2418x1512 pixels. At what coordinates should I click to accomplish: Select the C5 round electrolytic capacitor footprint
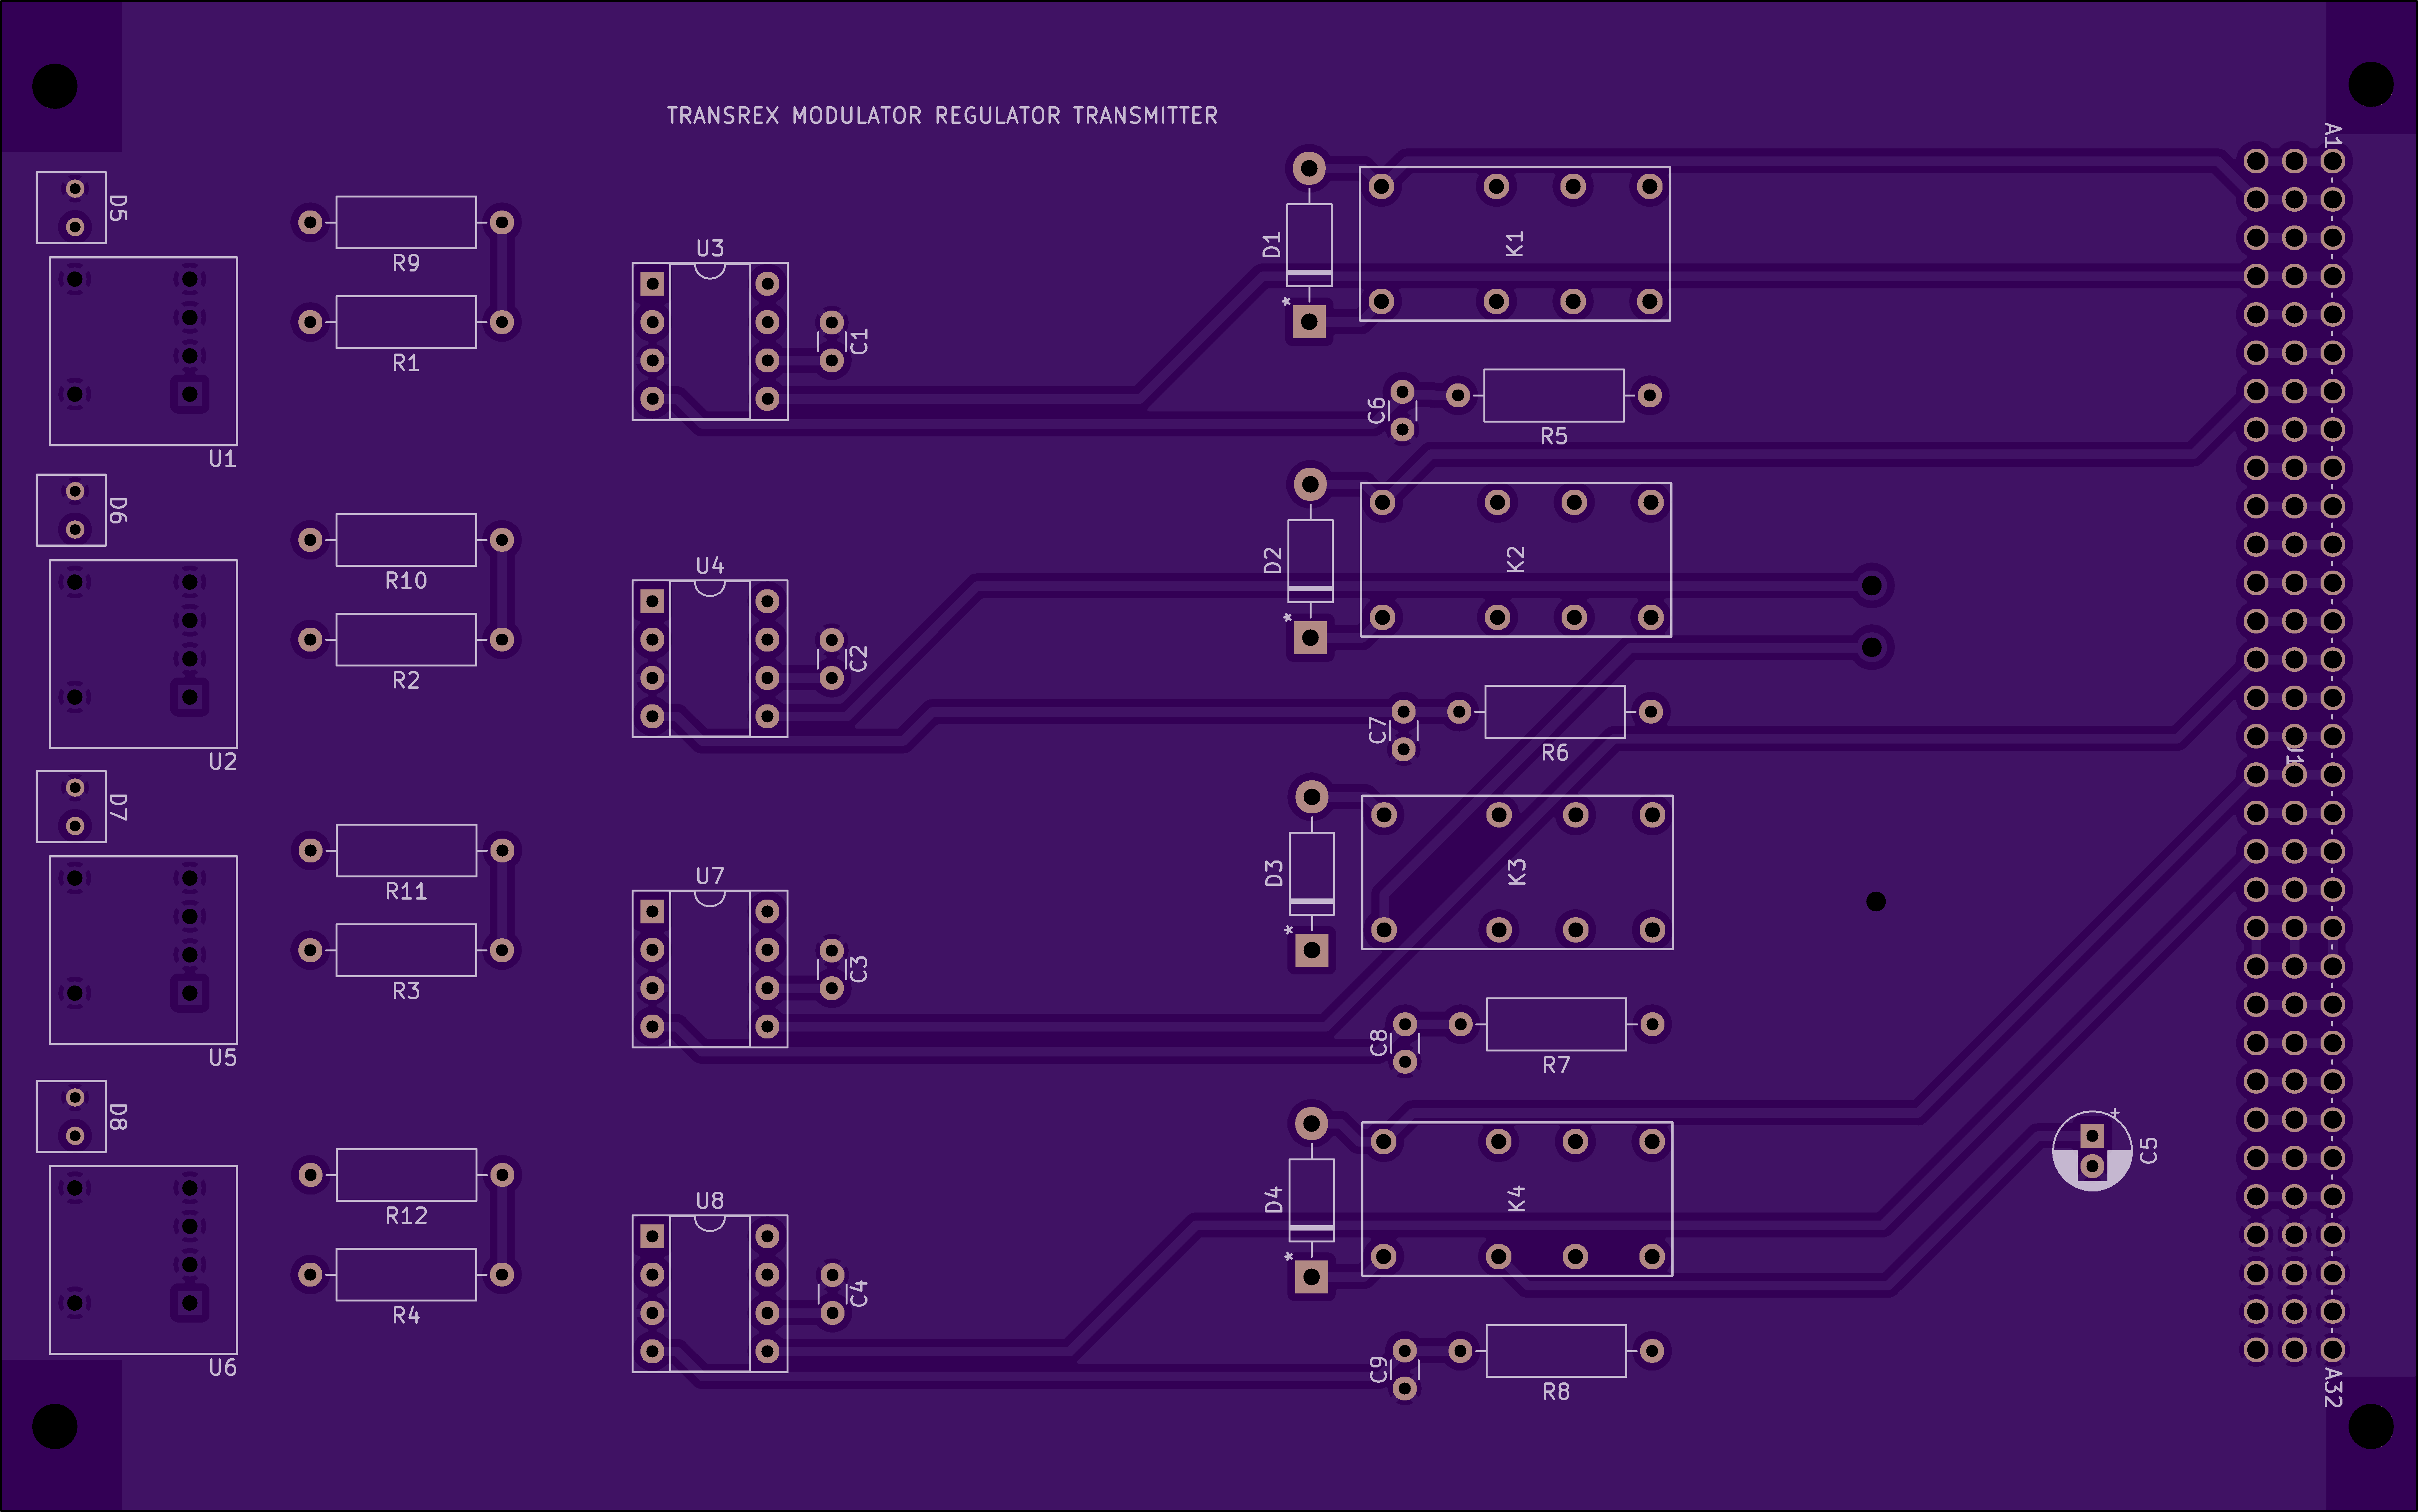click(2092, 1151)
